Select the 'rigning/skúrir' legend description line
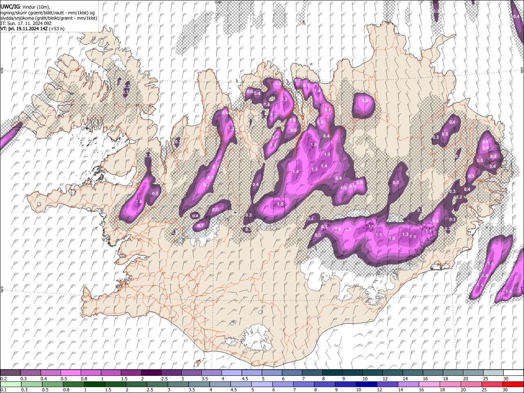Viewport: 524px width, 393px height. pyautogui.click(x=48, y=12)
